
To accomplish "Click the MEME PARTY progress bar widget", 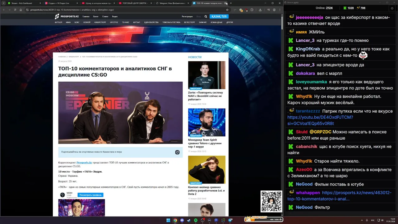I will pyautogui.click(x=264, y=219).
